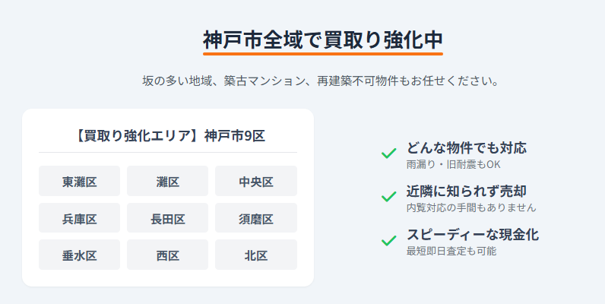
Task: Select the 須磨区 area tile
Action: tap(256, 219)
